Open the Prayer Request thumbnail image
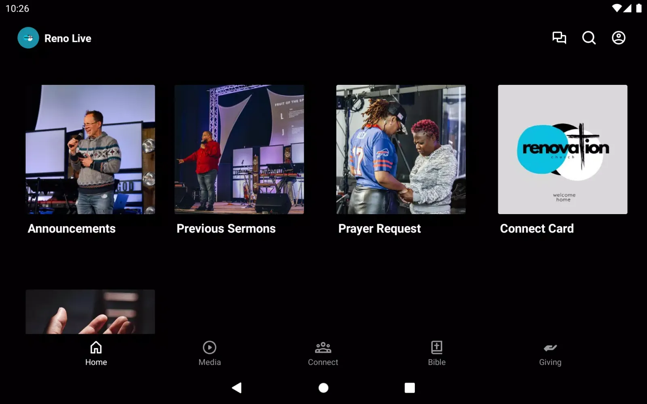Screen dimensions: 647x404 401,149
